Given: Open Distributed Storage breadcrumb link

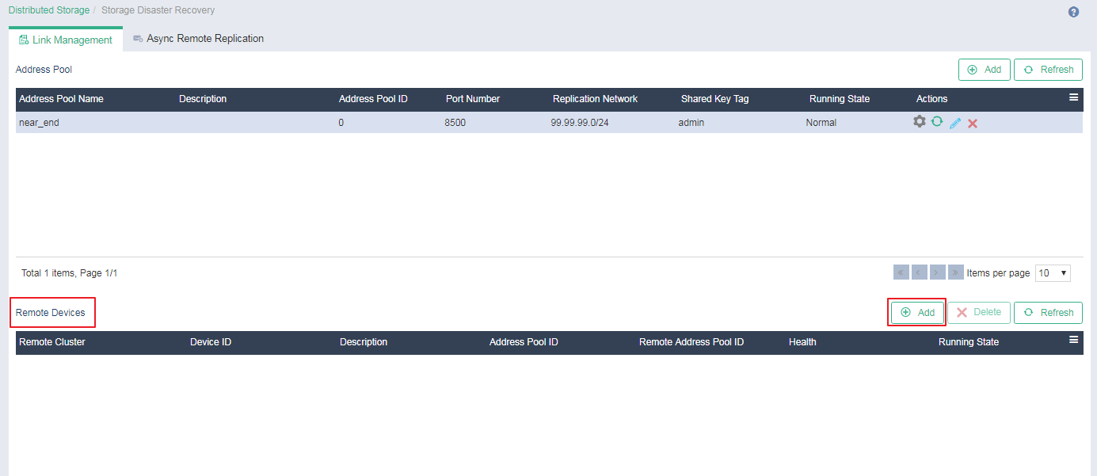Looking at the screenshot, I should pos(48,10).
